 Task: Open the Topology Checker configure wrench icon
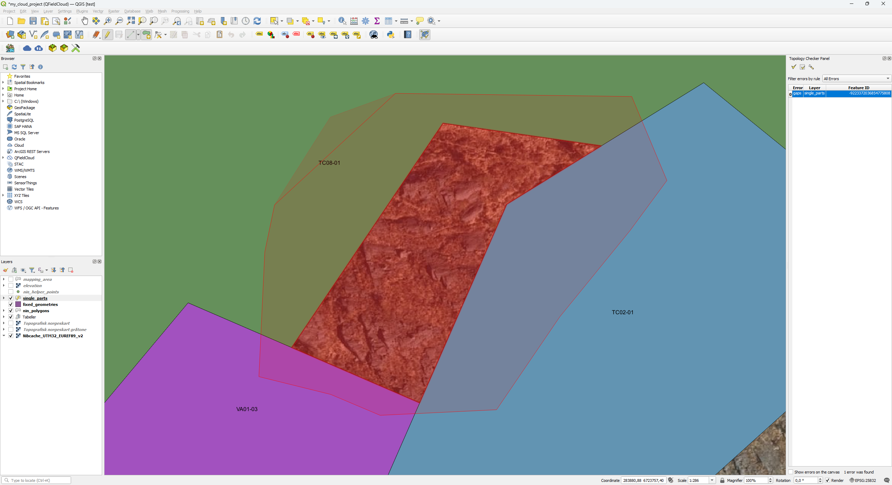click(811, 67)
